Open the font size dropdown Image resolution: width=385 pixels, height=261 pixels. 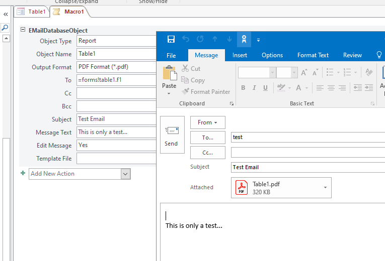(294, 72)
